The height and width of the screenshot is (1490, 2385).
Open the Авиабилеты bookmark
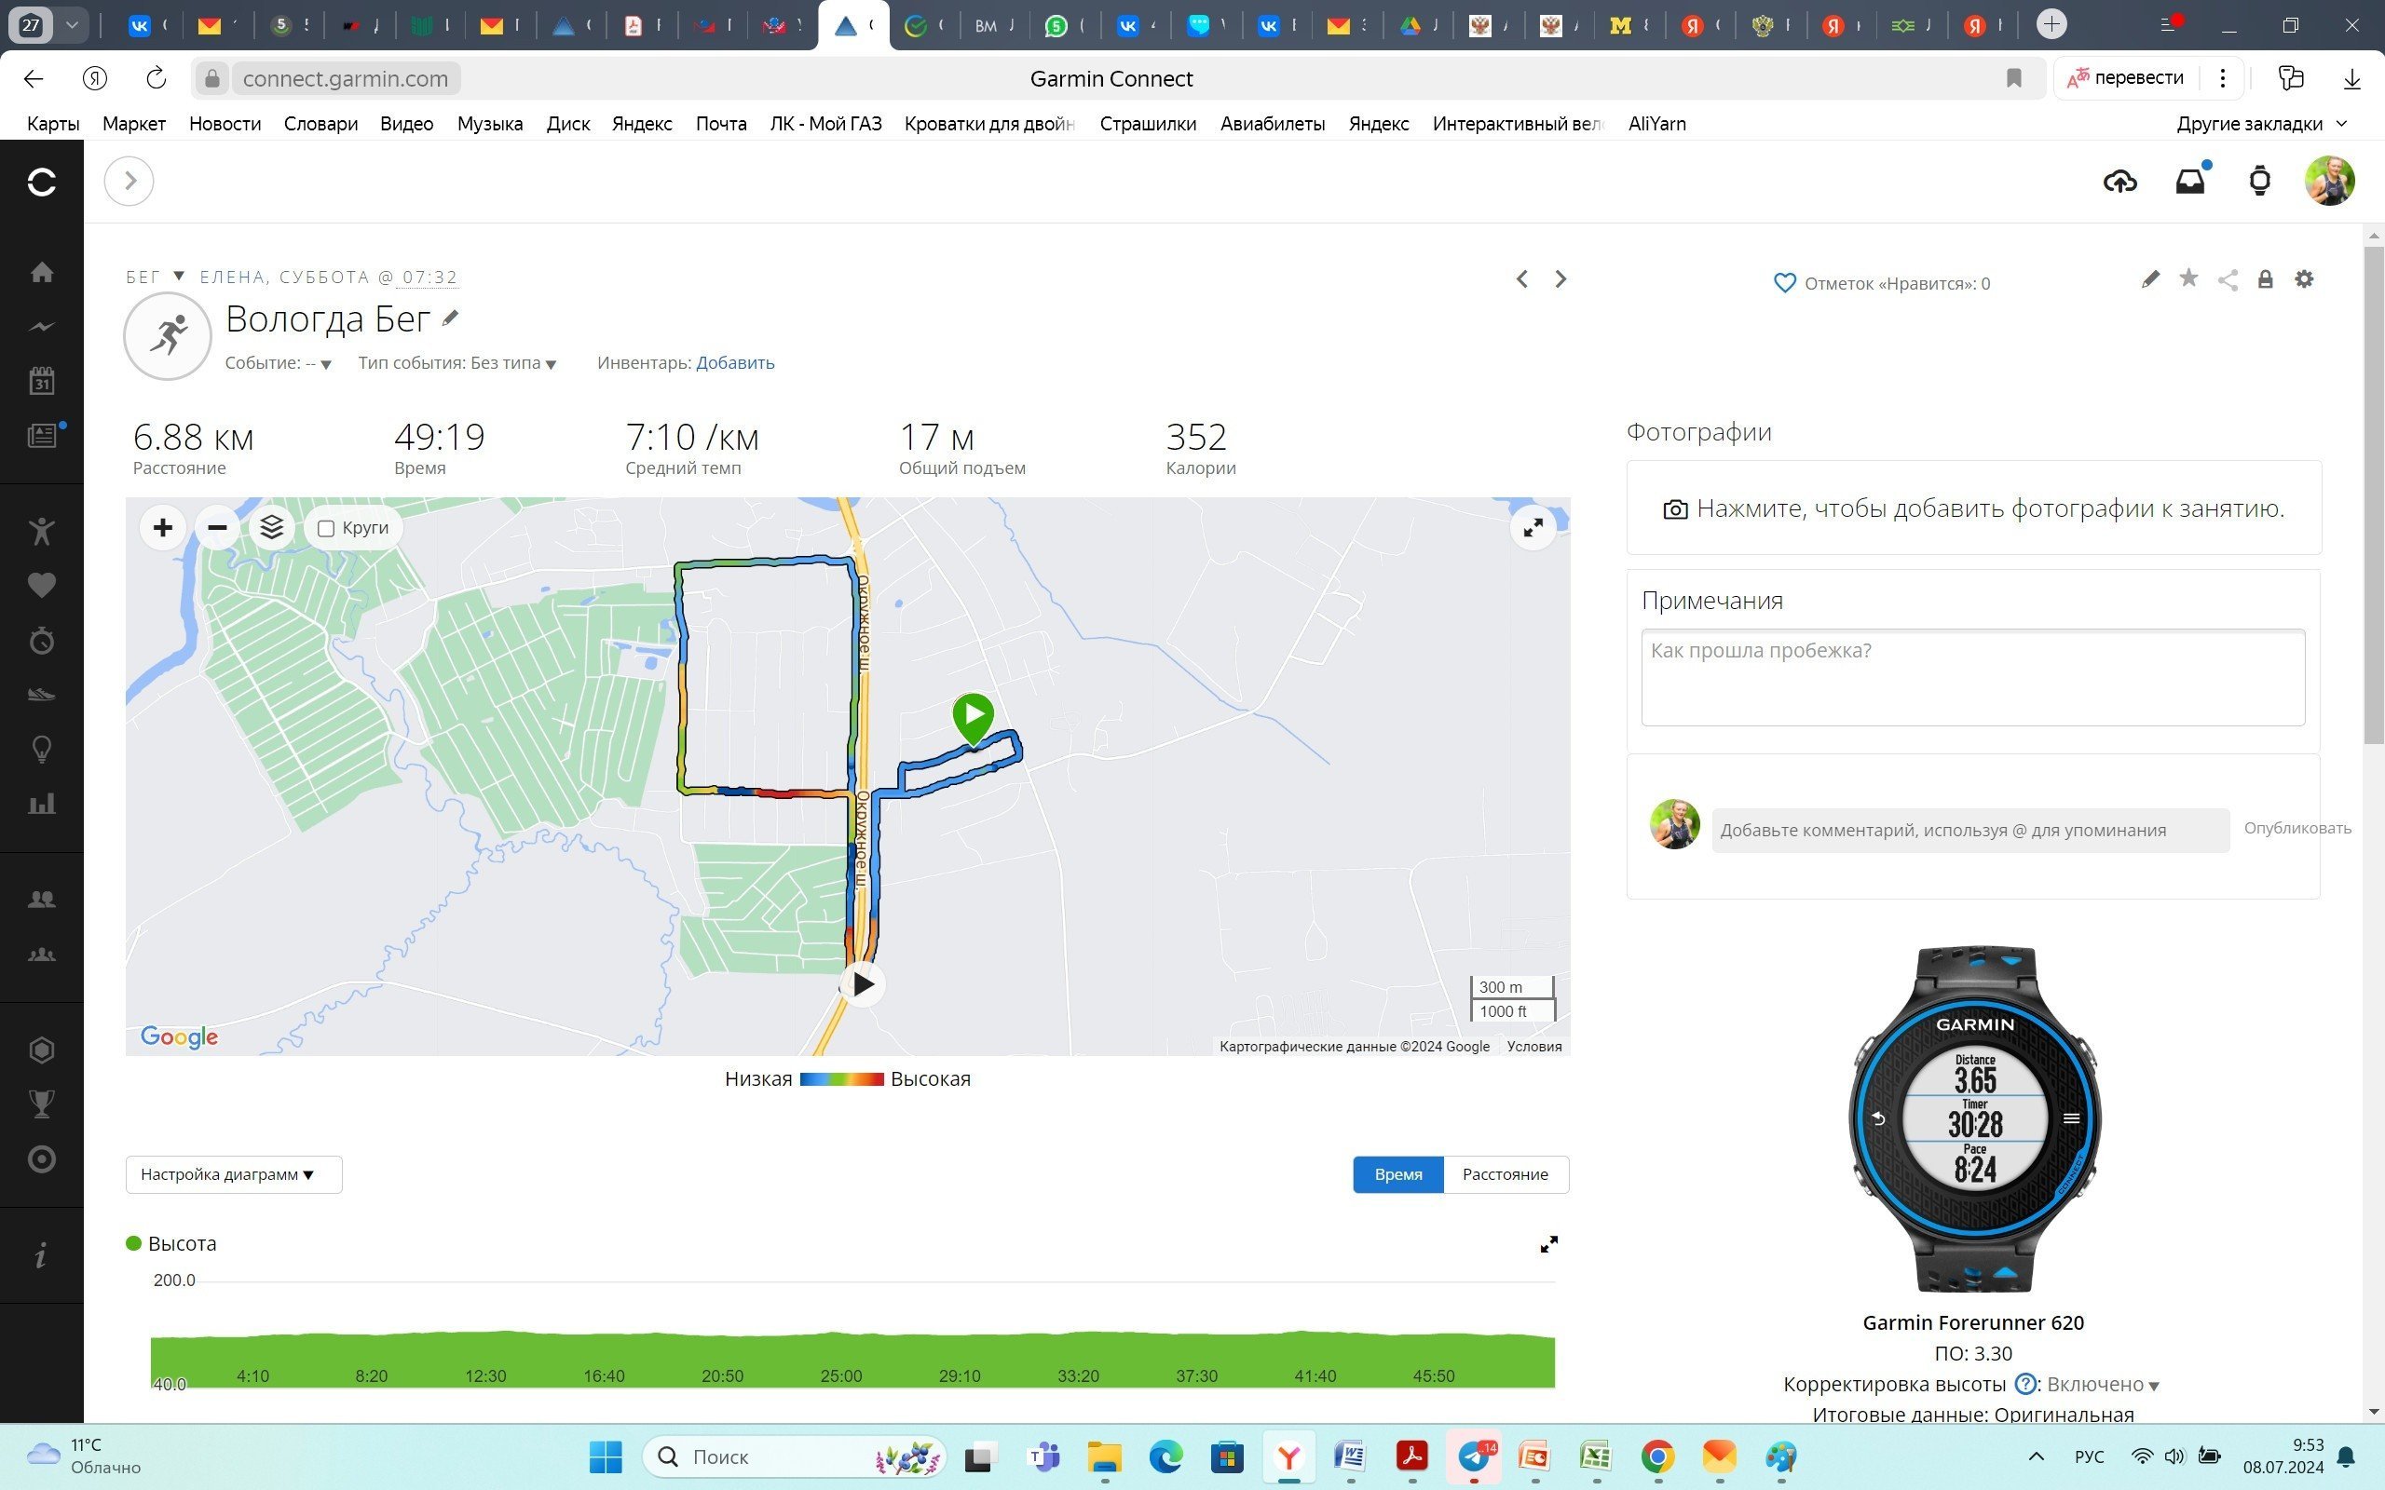pos(1273,124)
